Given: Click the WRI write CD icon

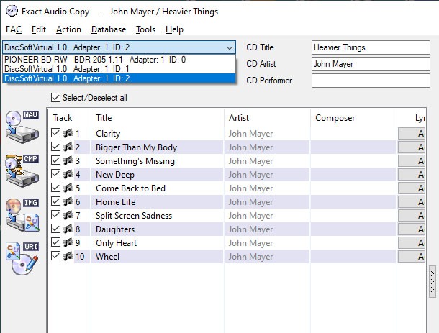Looking at the screenshot, I should [22, 259].
